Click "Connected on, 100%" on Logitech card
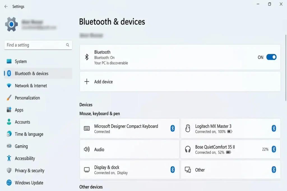The image size is (287, 191). tap(210, 132)
